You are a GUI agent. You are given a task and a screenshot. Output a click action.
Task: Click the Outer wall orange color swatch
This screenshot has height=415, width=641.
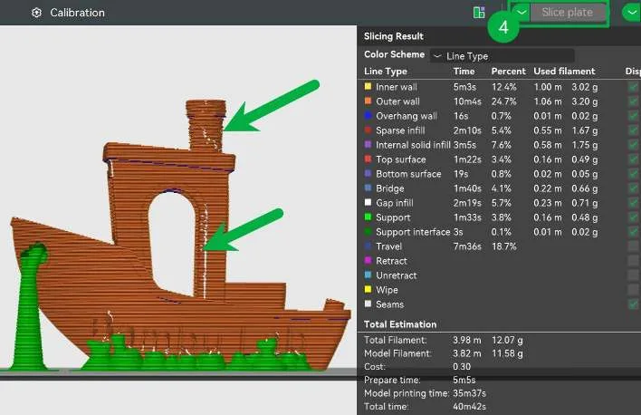[x=368, y=101]
